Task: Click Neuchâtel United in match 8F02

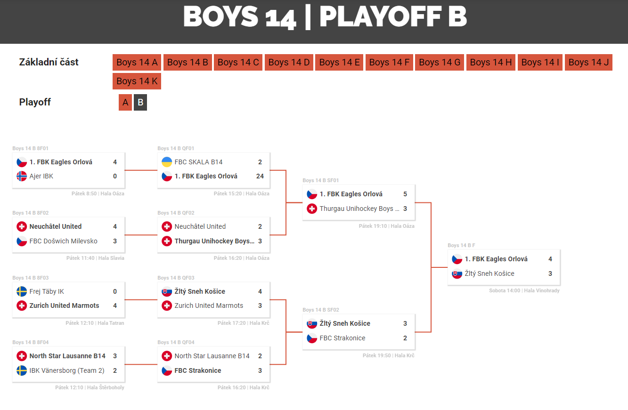Action: [56, 226]
